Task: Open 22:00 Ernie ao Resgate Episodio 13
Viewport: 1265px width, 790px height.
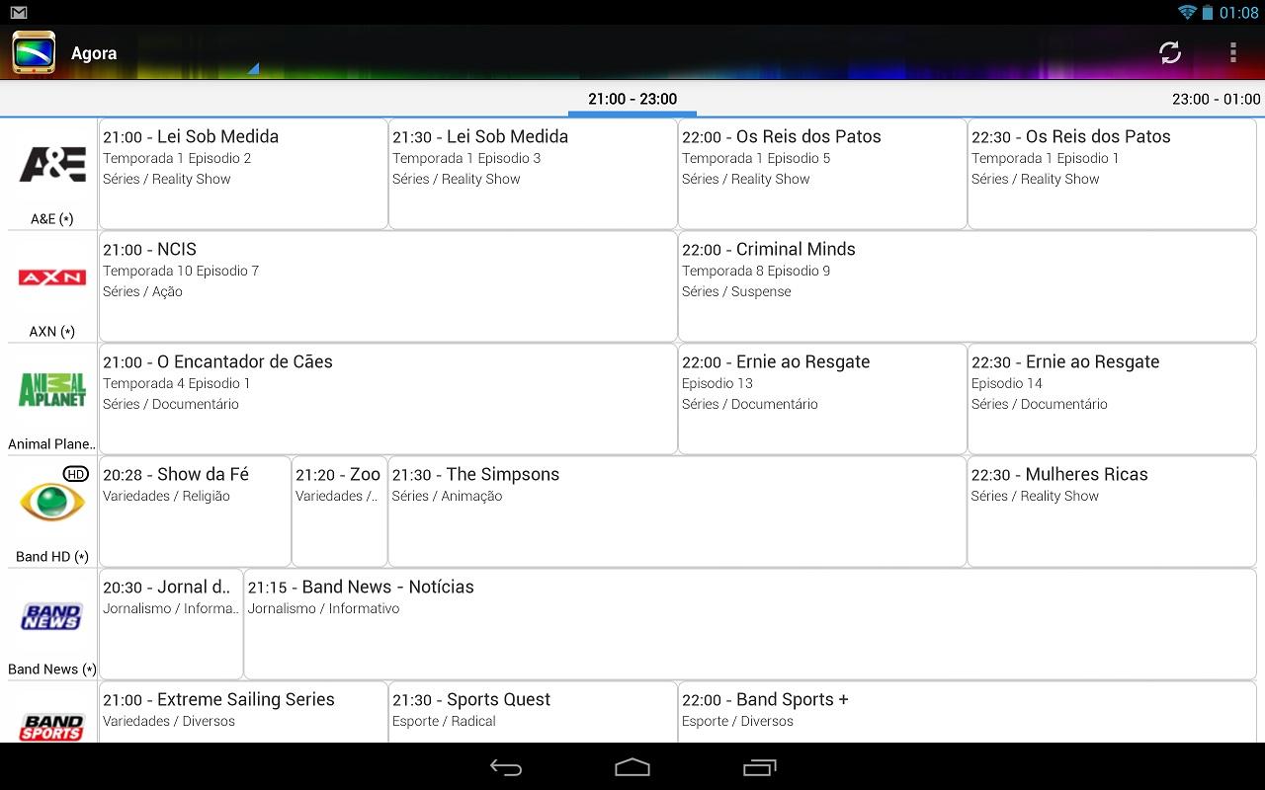Action: [822, 399]
